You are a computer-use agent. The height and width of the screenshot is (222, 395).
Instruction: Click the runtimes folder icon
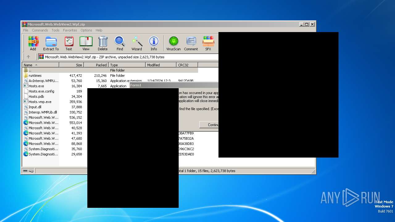[26, 76]
